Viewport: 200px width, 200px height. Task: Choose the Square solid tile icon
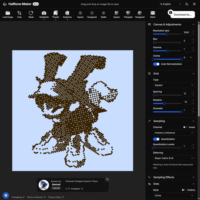tap(116, 13)
